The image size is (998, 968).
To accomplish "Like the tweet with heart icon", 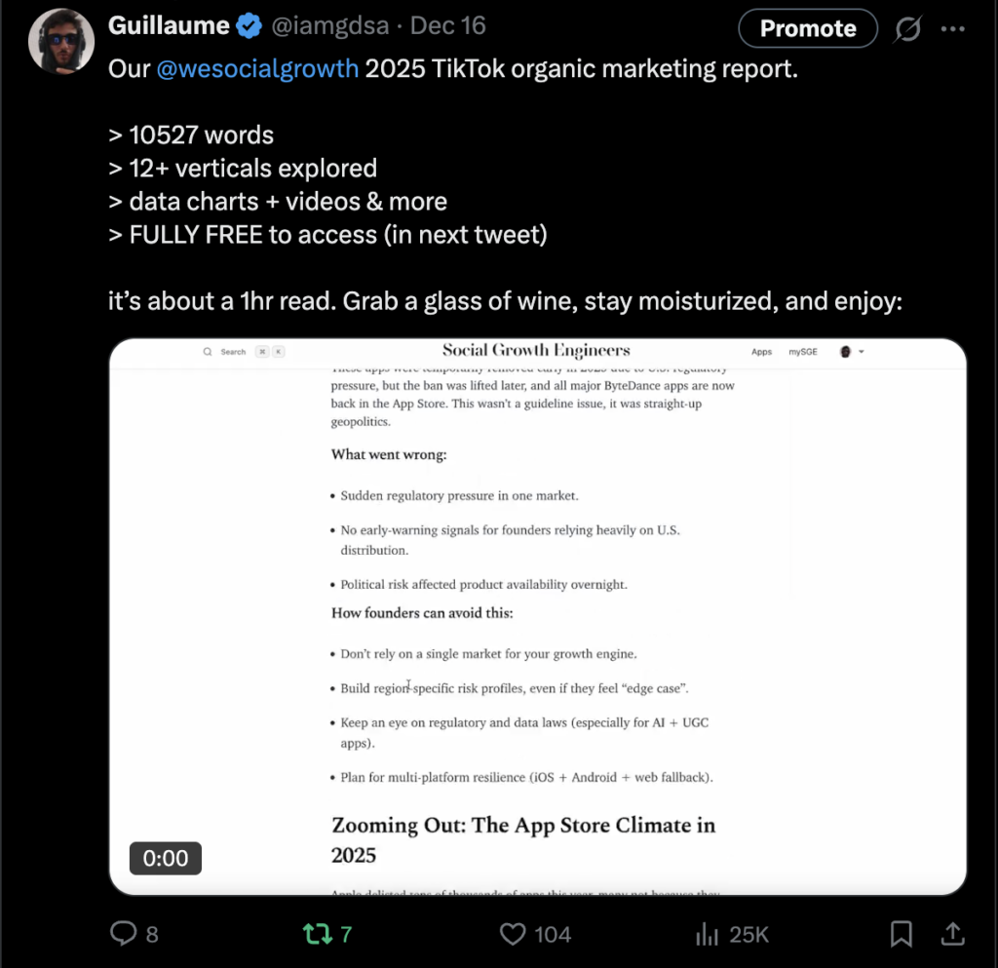I will (x=513, y=934).
